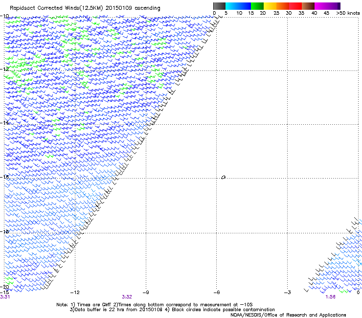Click the '3:31' purple time label

tap(5, 297)
